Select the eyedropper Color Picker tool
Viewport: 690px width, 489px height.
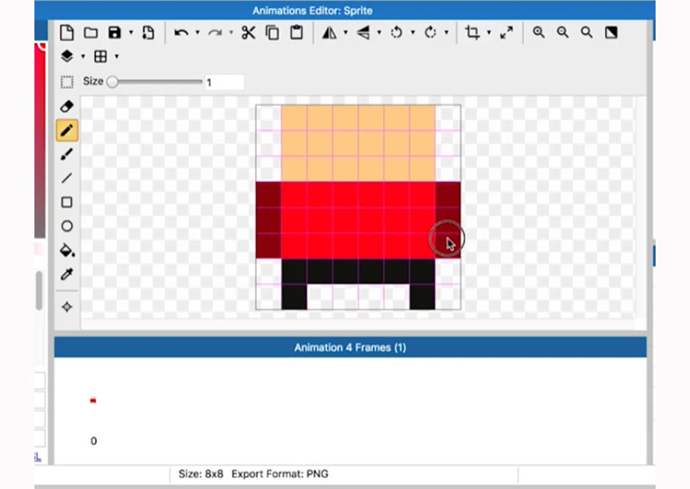click(67, 275)
